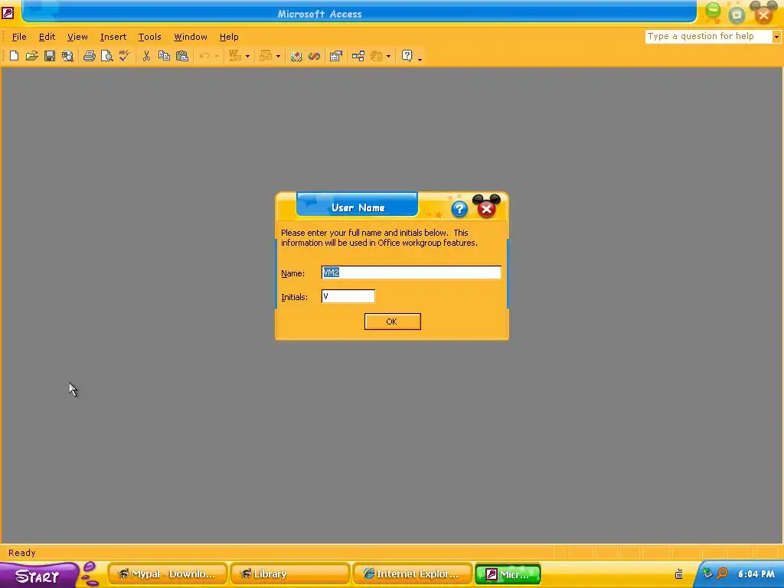Click the Analyze toolbar icon
This screenshot has height=588, width=784.
click(x=266, y=56)
